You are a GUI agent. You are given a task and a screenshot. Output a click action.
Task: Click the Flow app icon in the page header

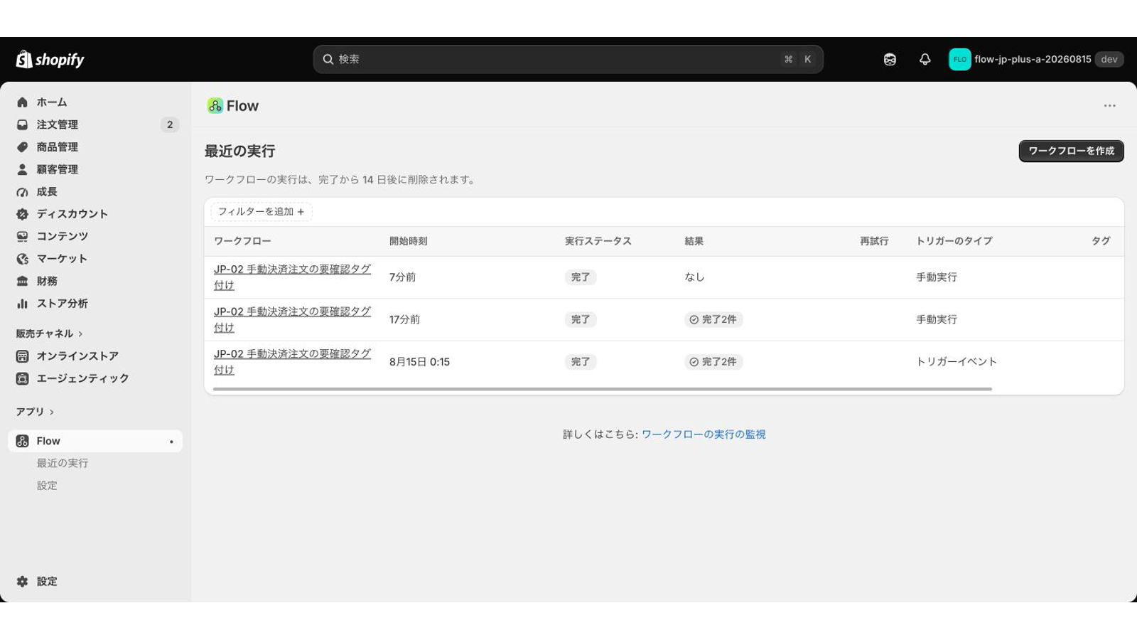[215, 106]
